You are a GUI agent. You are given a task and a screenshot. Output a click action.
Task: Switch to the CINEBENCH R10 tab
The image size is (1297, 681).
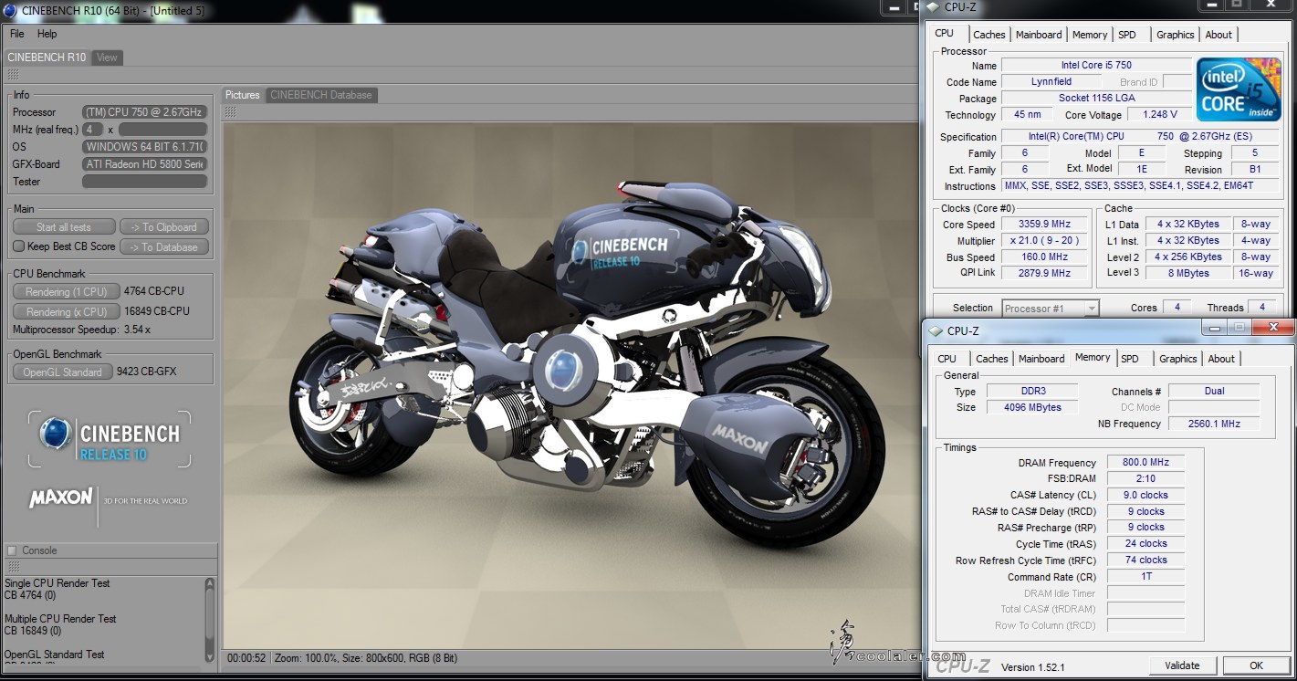(x=47, y=58)
